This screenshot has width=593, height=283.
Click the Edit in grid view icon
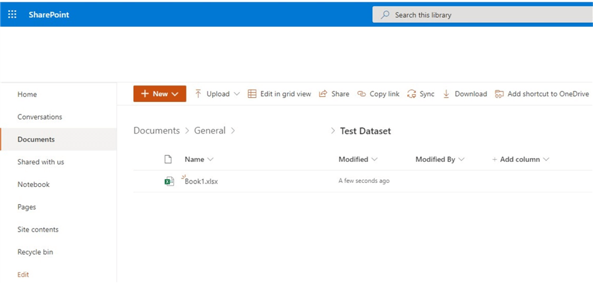pos(252,93)
